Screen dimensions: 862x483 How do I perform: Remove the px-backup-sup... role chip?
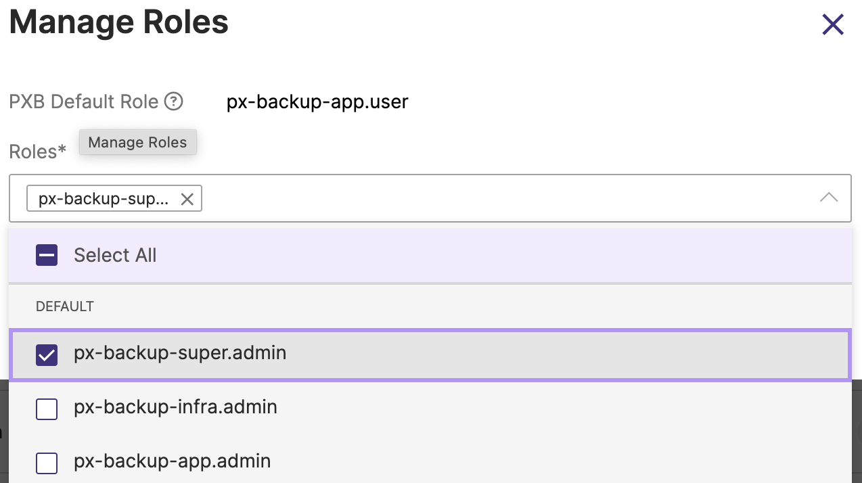[187, 199]
